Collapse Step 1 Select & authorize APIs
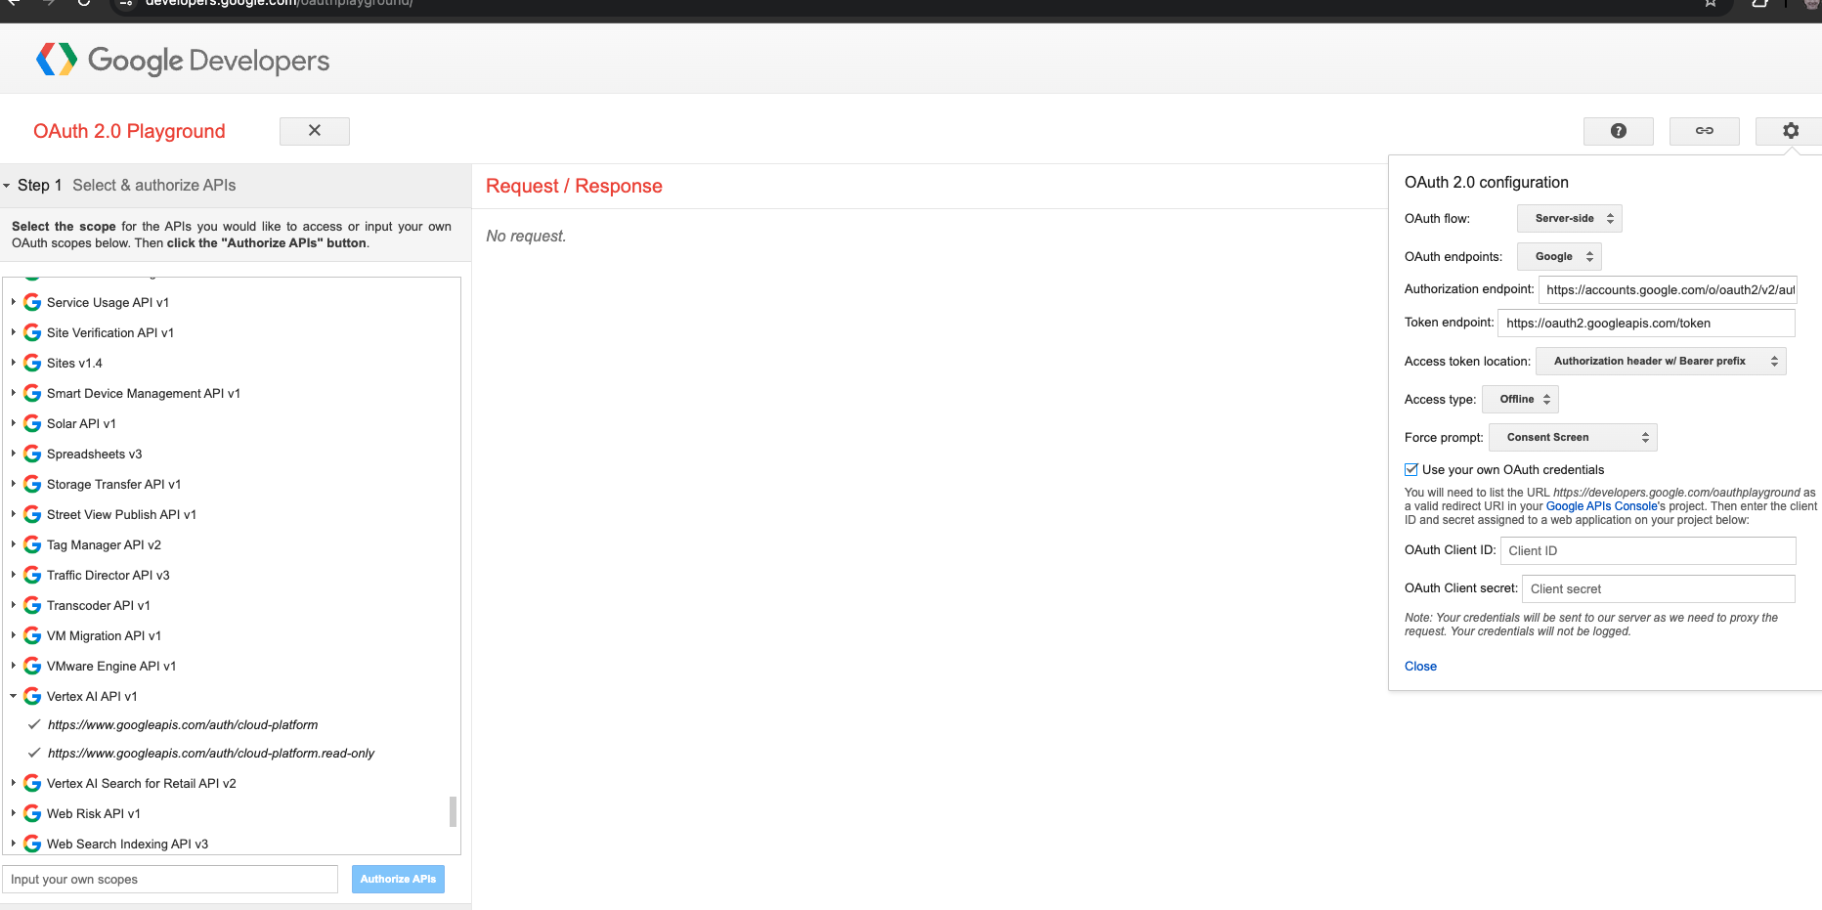1822x910 pixels. pyautogui.click(x=8, y=186)
